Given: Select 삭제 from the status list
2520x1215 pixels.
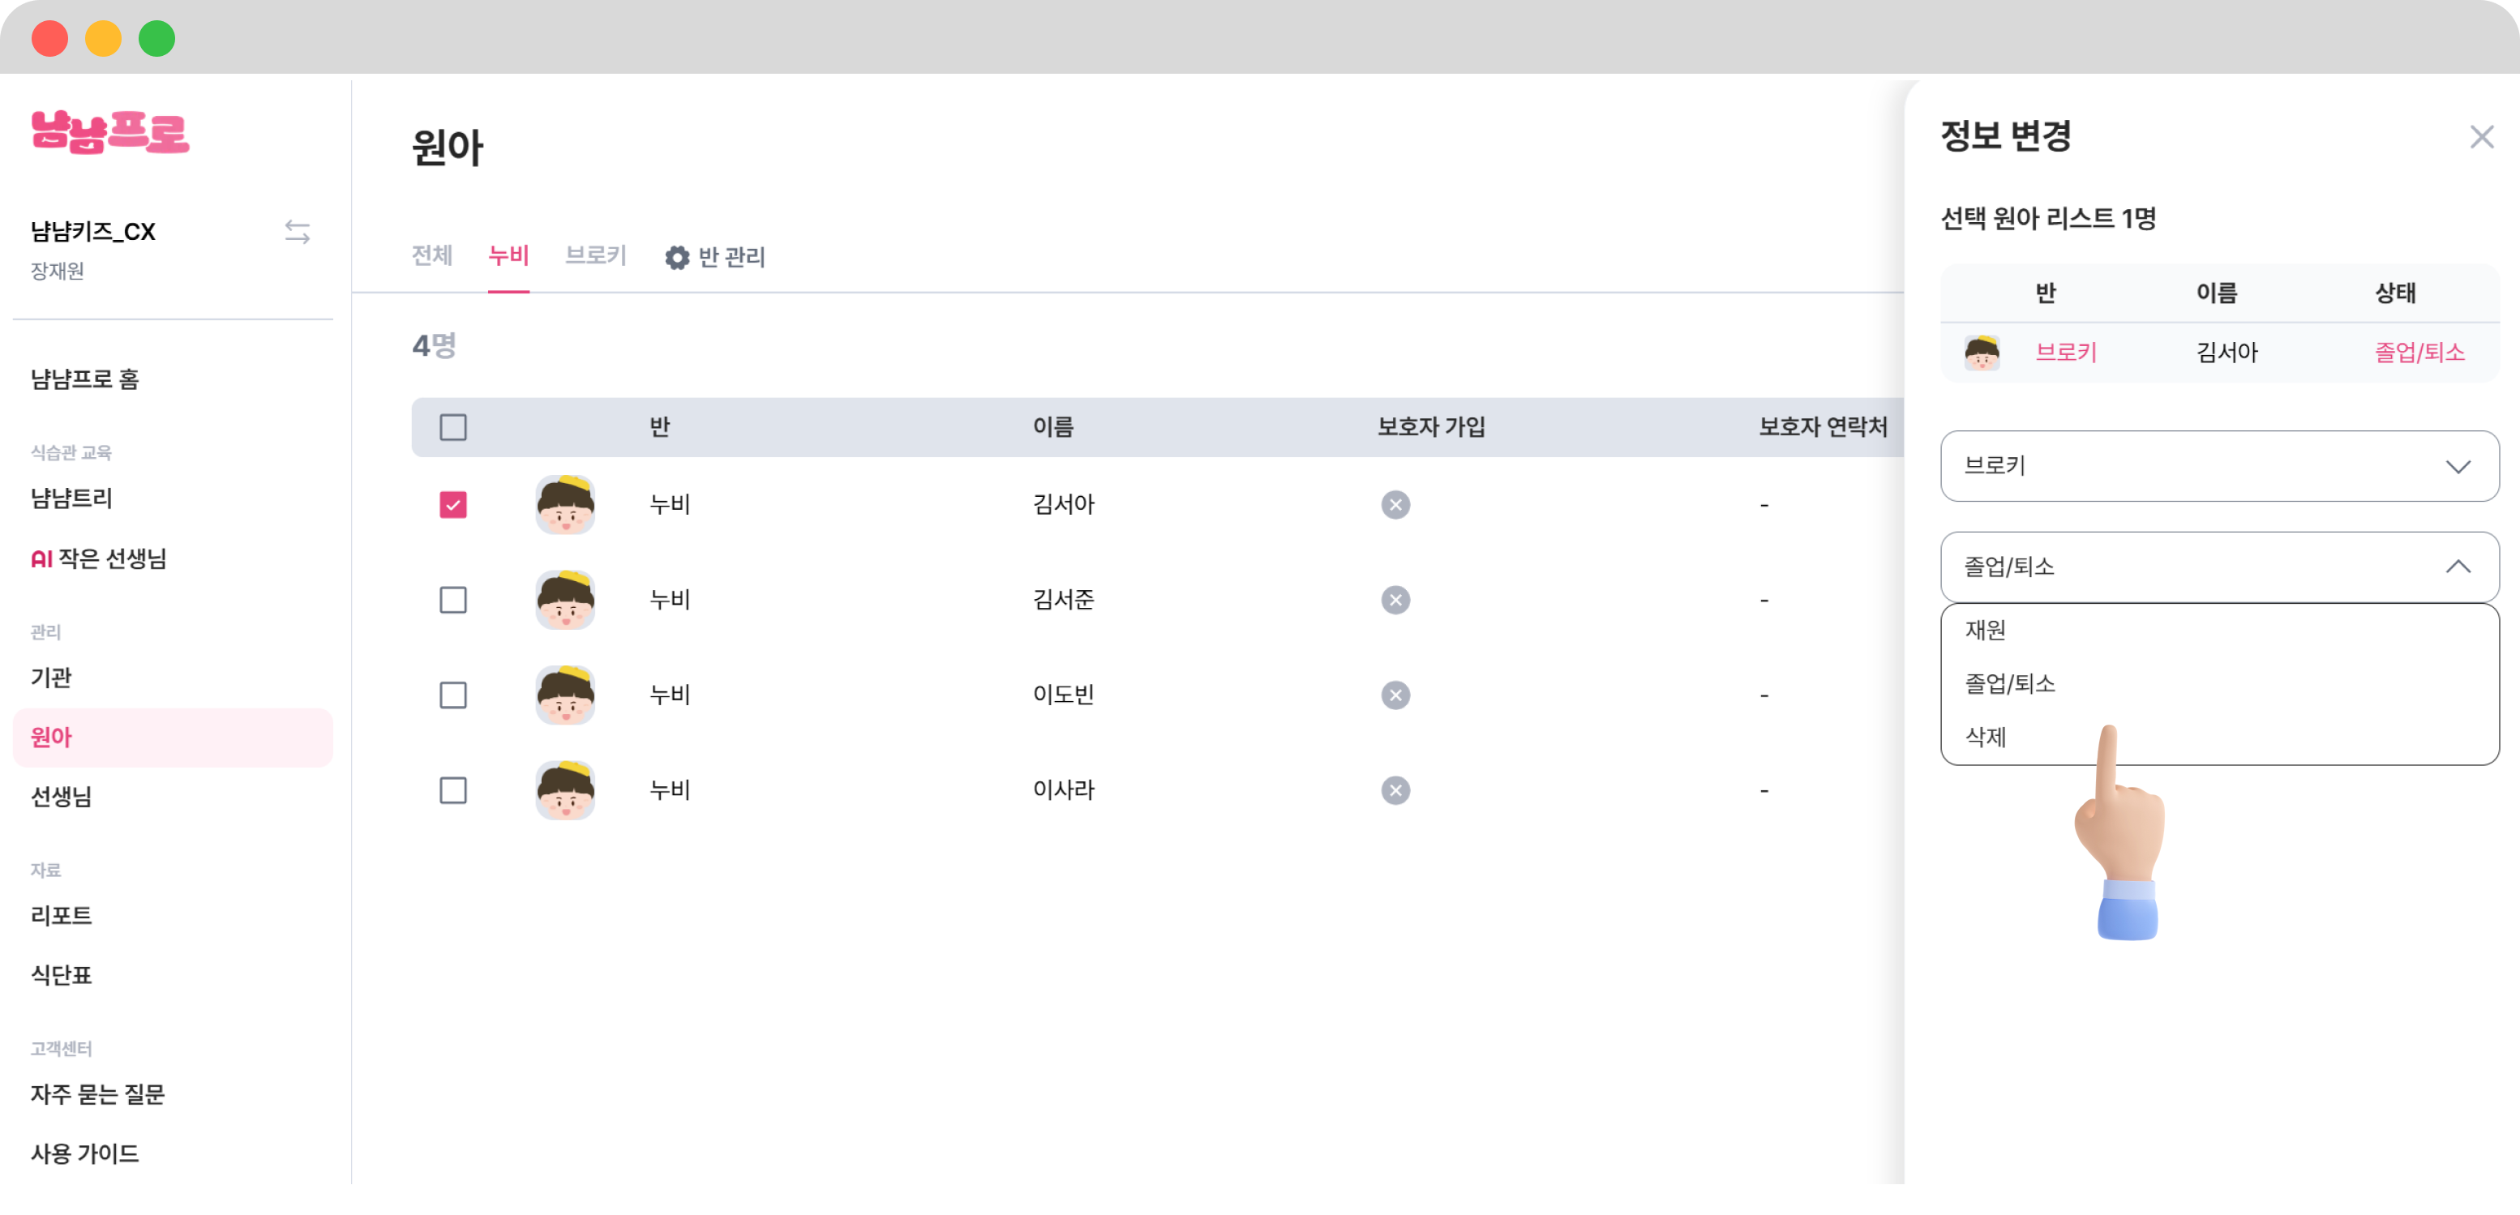Looking at the screenshot, I should (x=1986, y=737).
